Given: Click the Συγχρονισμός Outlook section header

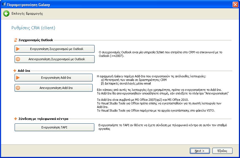Looking at the screenshot, I should 36,40.
